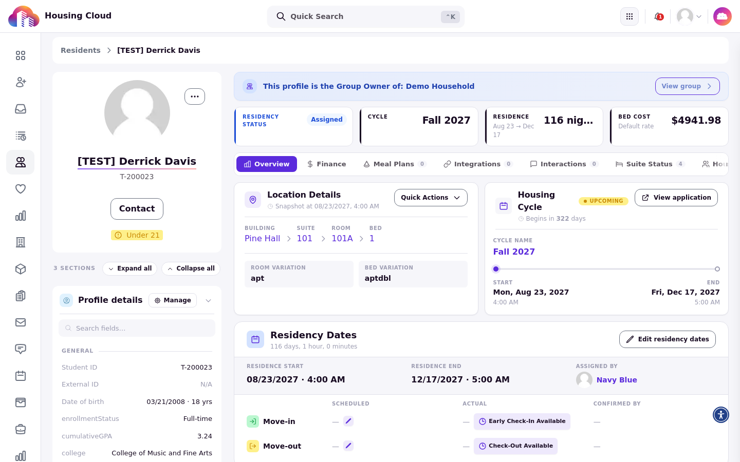Open the Suite Status tab
Screen dimensions: 740x462
pyautogui.click(x=650, y=164)
